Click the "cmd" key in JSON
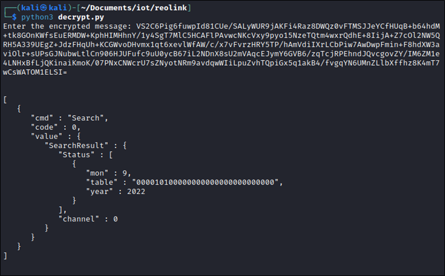The width and height of the screenshot is (445, 276). click(42, 118)
